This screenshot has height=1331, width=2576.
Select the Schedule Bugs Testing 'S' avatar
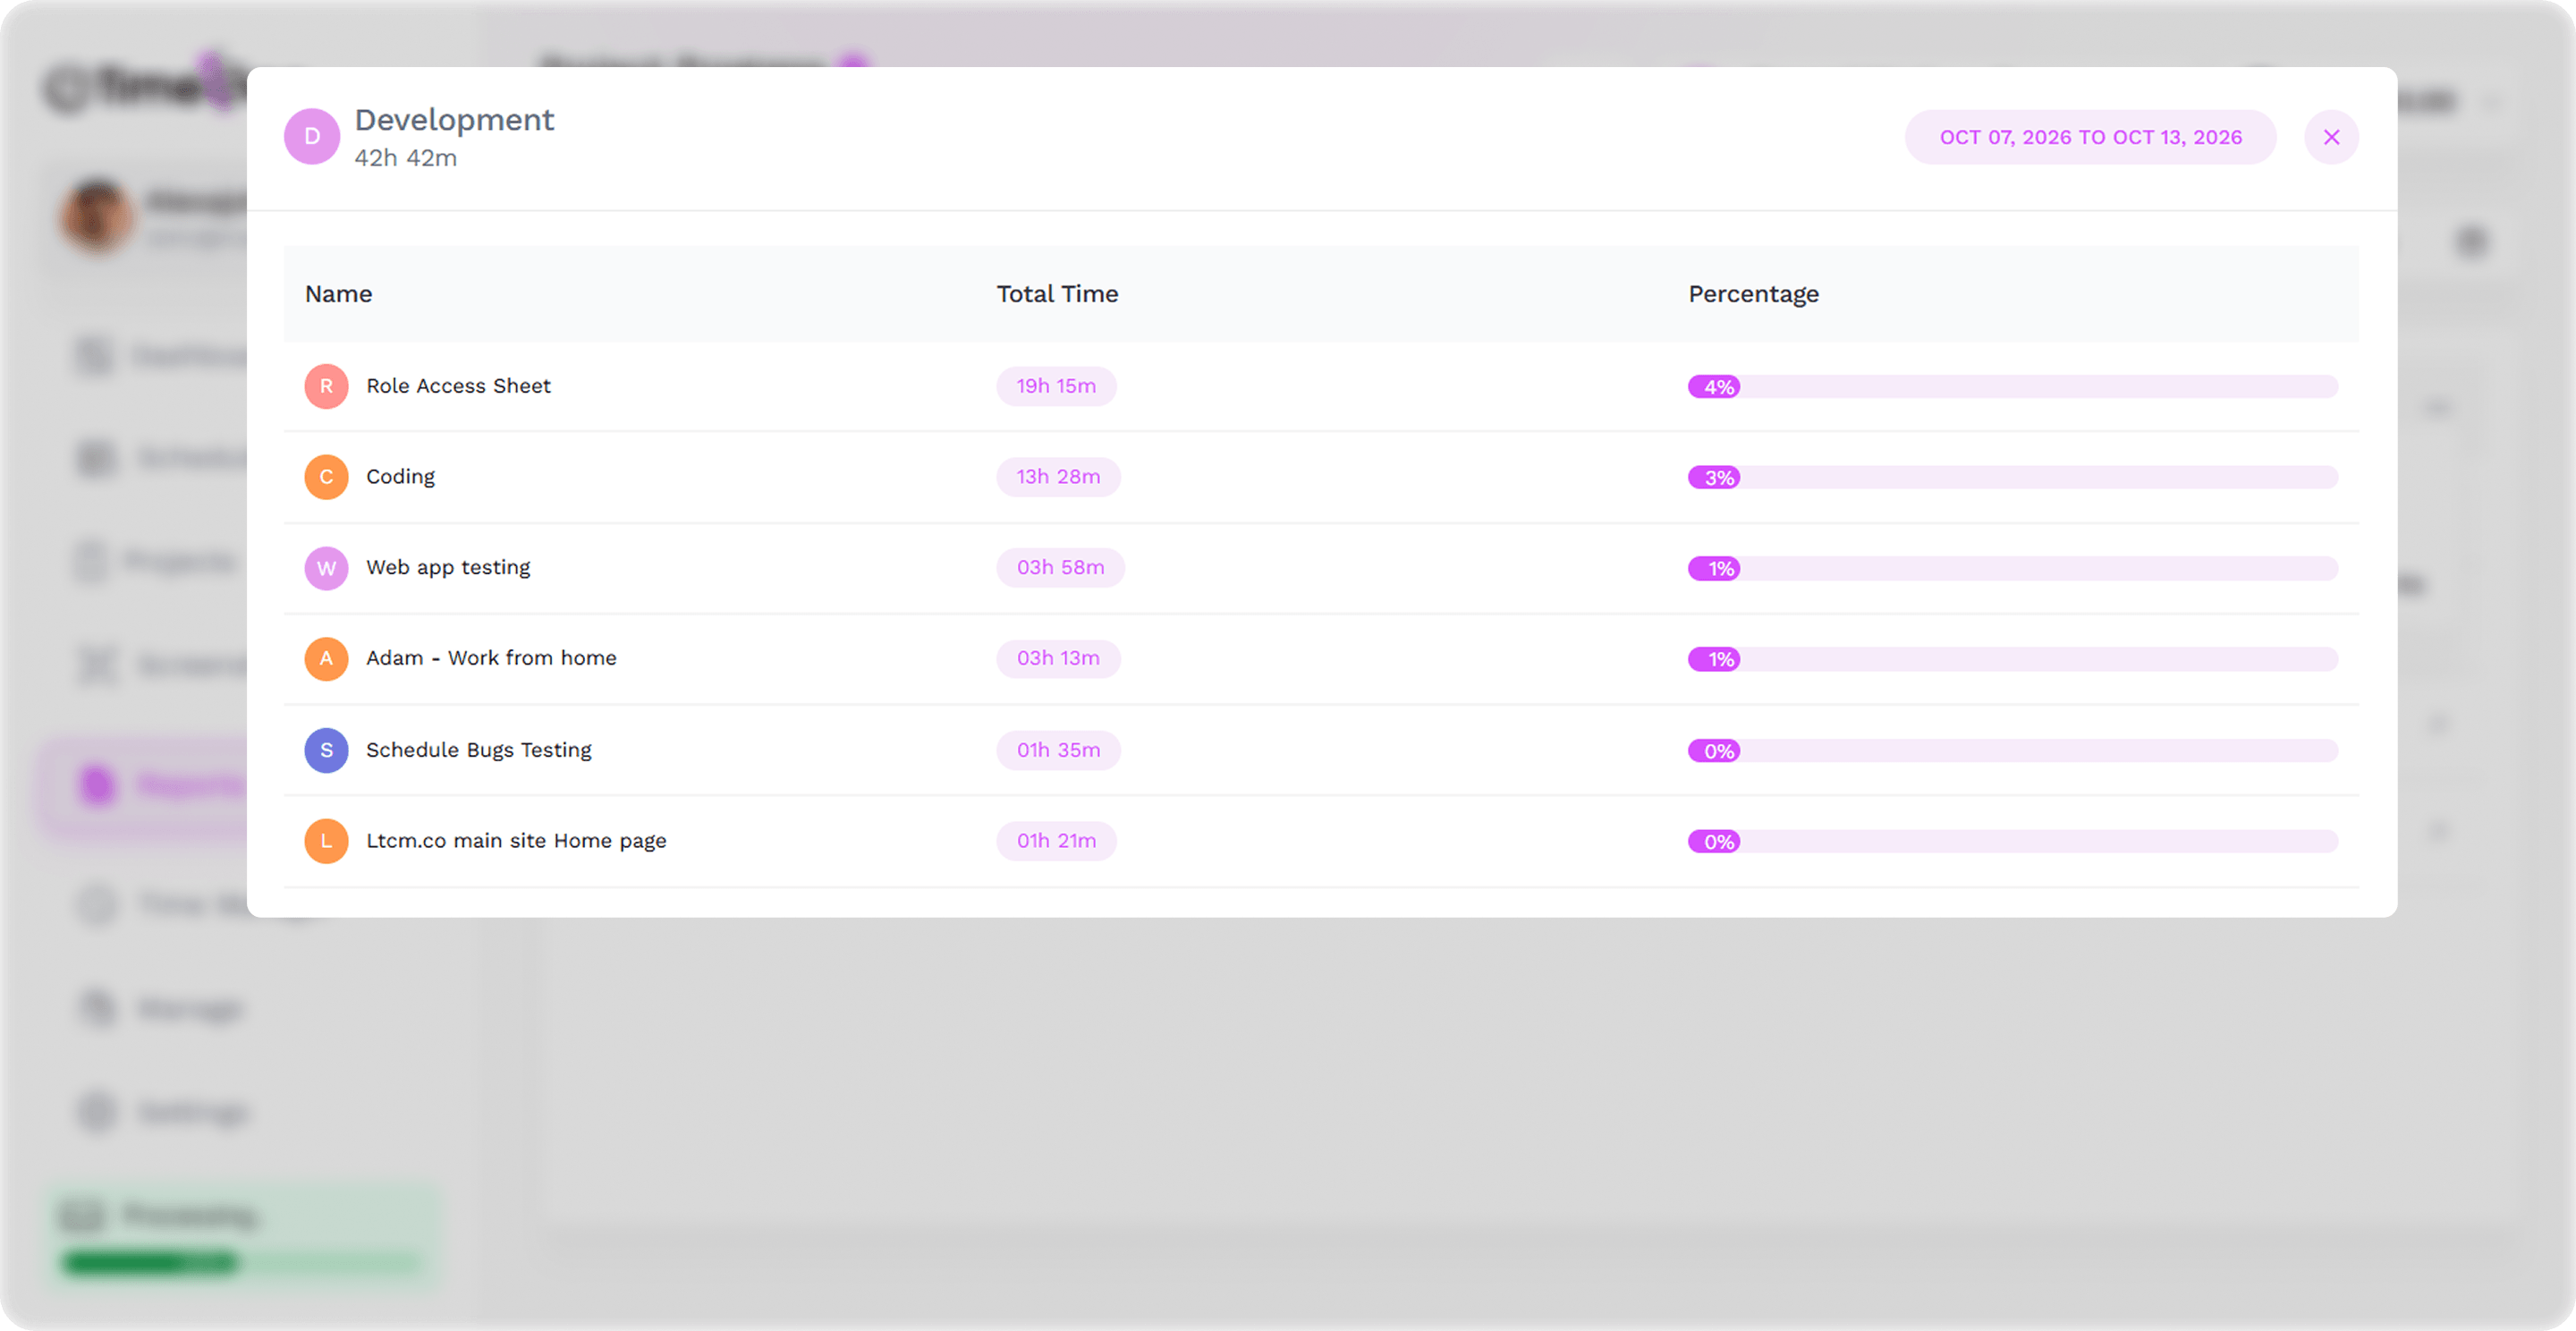pyautogui.click(x=326, y=750)
